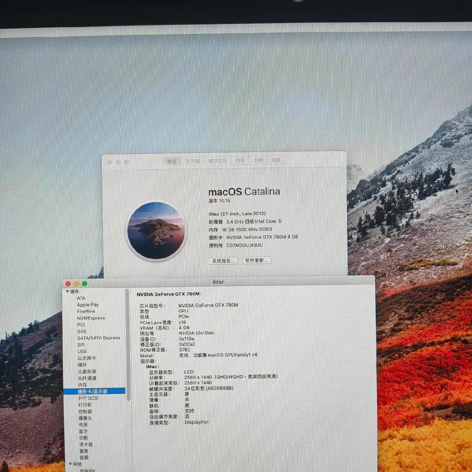This screenshot has height=472, width=472.
Task: Collapse the 网络 (Network) tree section
Action: [x=70, y=464]
